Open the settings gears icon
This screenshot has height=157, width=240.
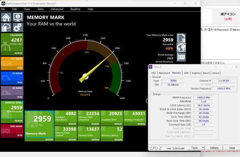tap(18, 27)
